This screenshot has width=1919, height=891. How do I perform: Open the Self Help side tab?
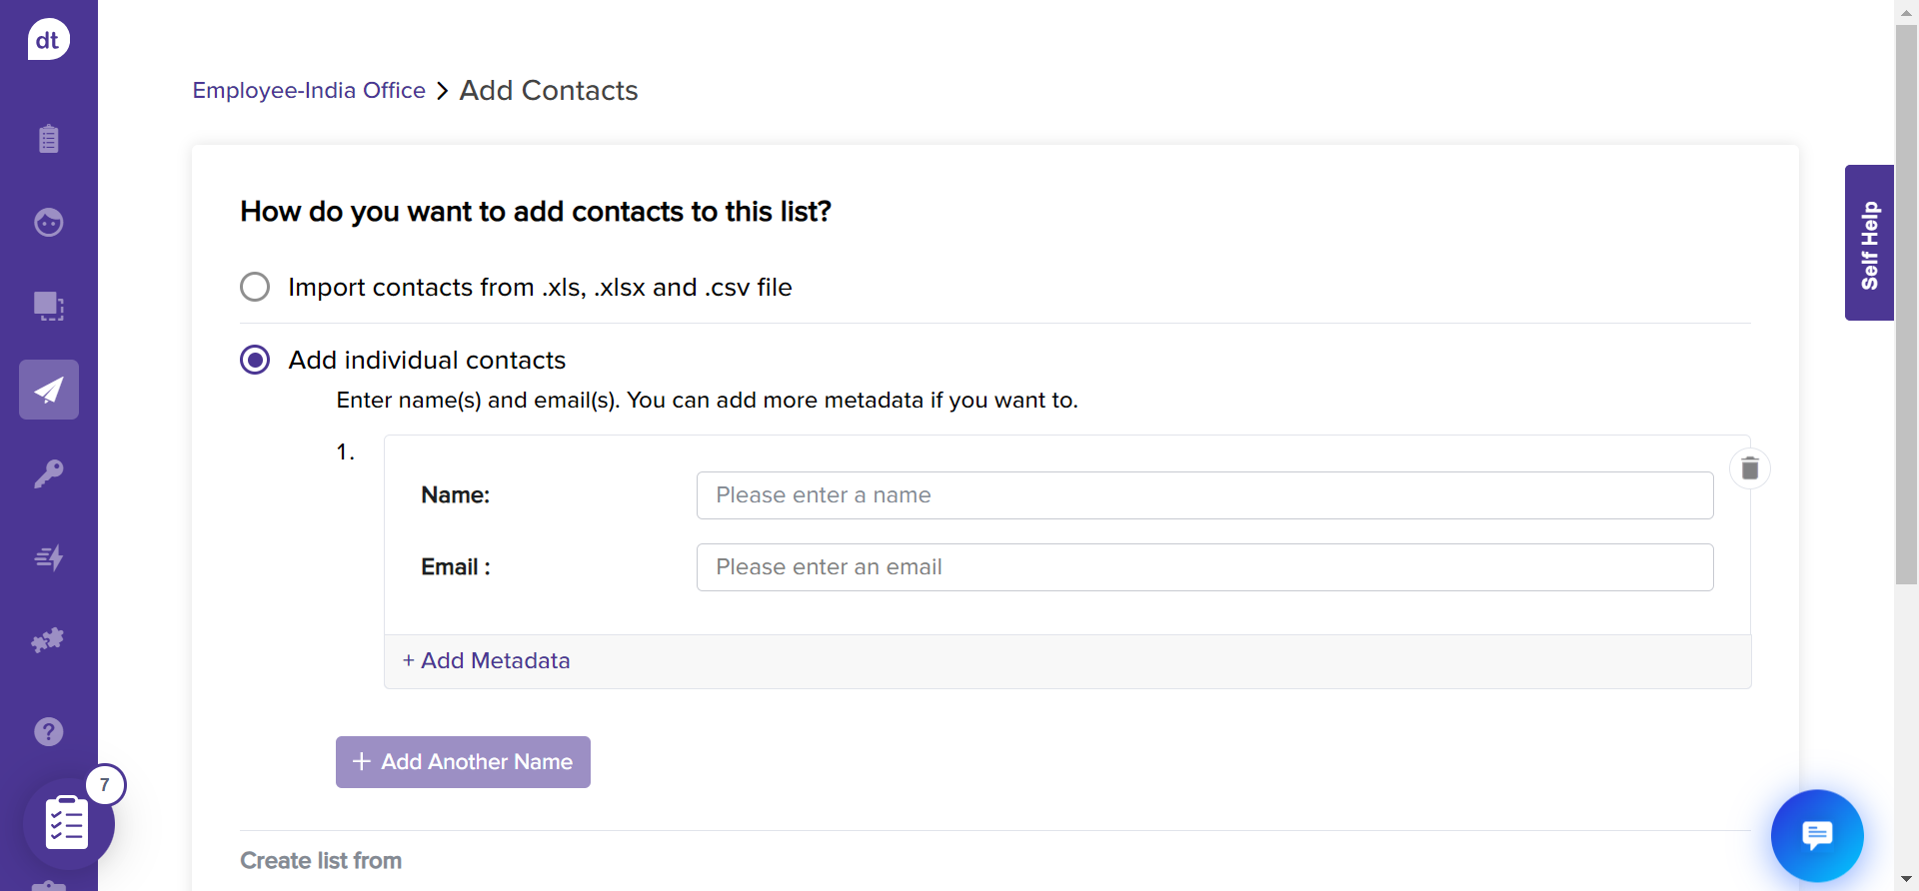(1869, 243)
